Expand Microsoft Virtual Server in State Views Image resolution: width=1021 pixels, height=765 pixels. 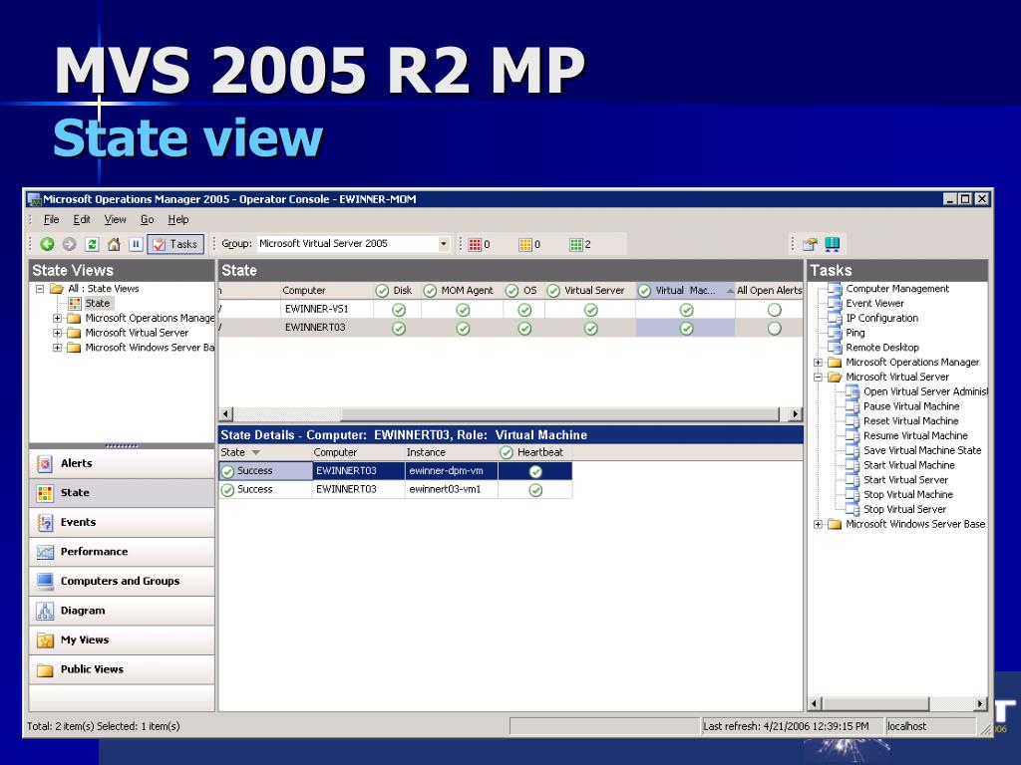pyautogui.click(x=57, y=333)
